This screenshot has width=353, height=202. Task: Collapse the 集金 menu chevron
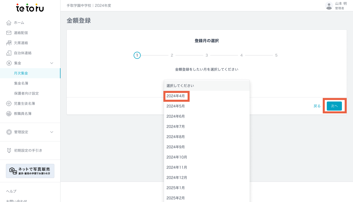52,63
